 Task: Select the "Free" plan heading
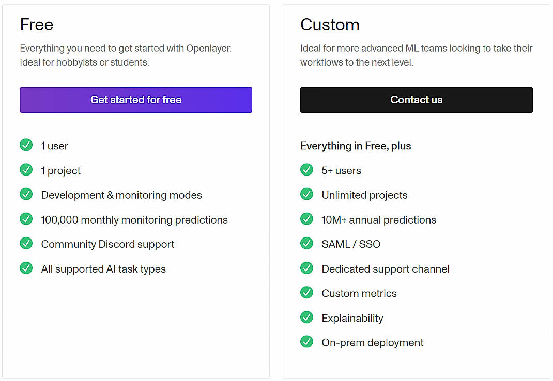pyautogui.click(x=36, y=24)
